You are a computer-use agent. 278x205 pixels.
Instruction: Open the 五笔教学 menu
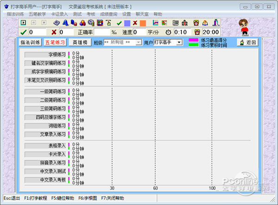pos(38,14)
